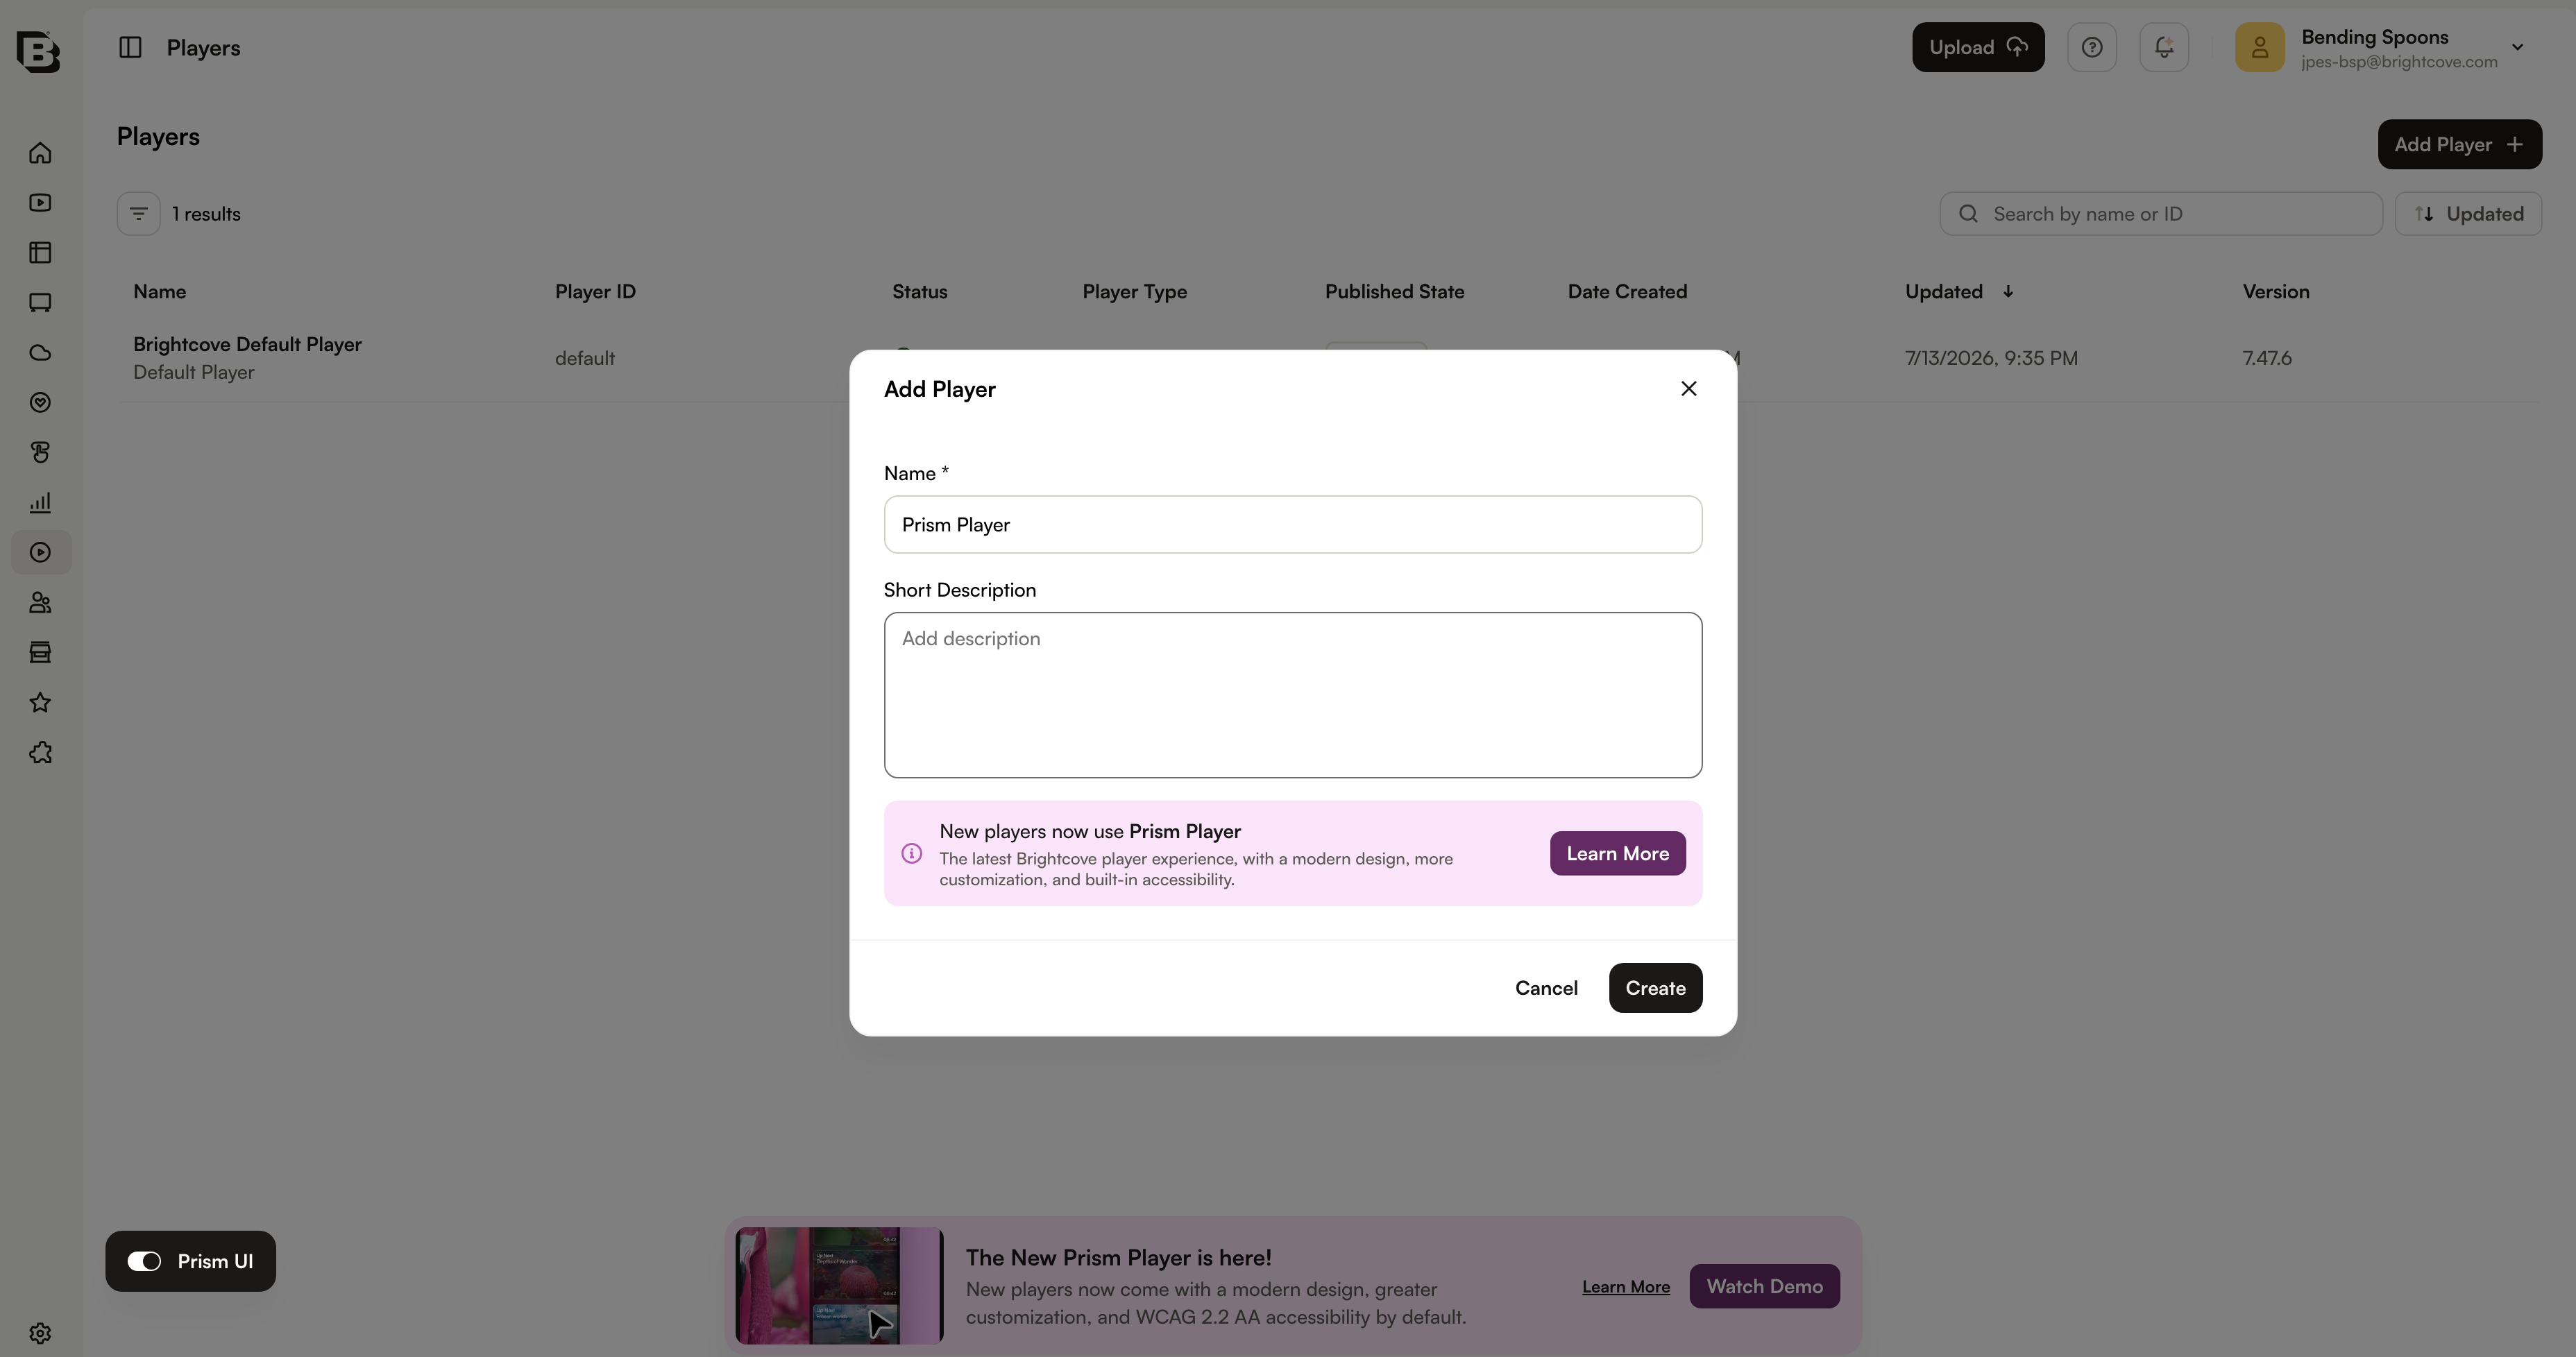Image resolution: width=2576 pixels, height=1357 pixels.
Task: Click the Brightcove logo in sidebar
Action: point(38,51)
